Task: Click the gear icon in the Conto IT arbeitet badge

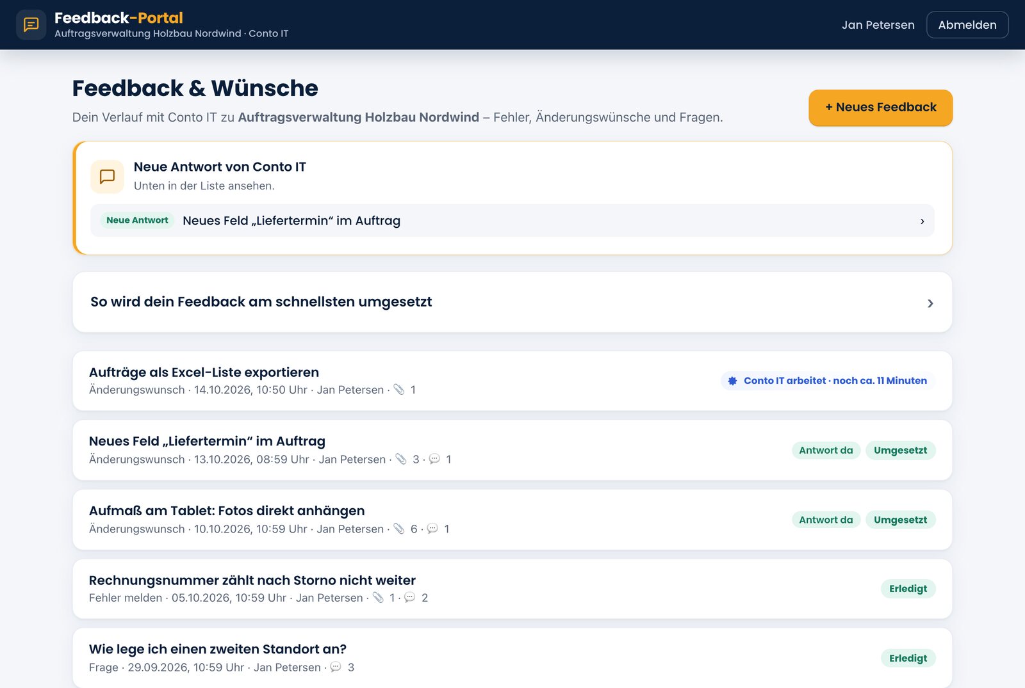Action: pyautogui.click(x=732, y=381)
